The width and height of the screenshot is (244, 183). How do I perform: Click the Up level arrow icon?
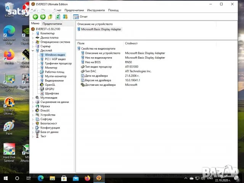(x=50, y=17)
